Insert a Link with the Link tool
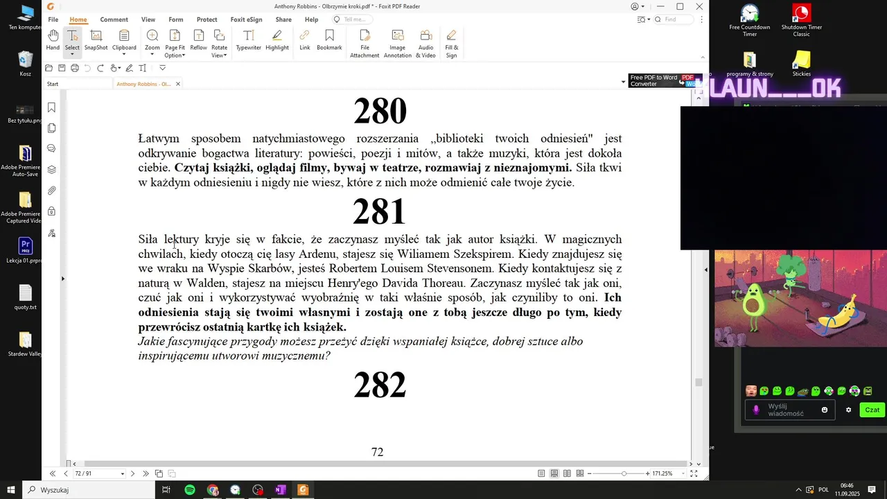887x499 pixels. point(305,40)
